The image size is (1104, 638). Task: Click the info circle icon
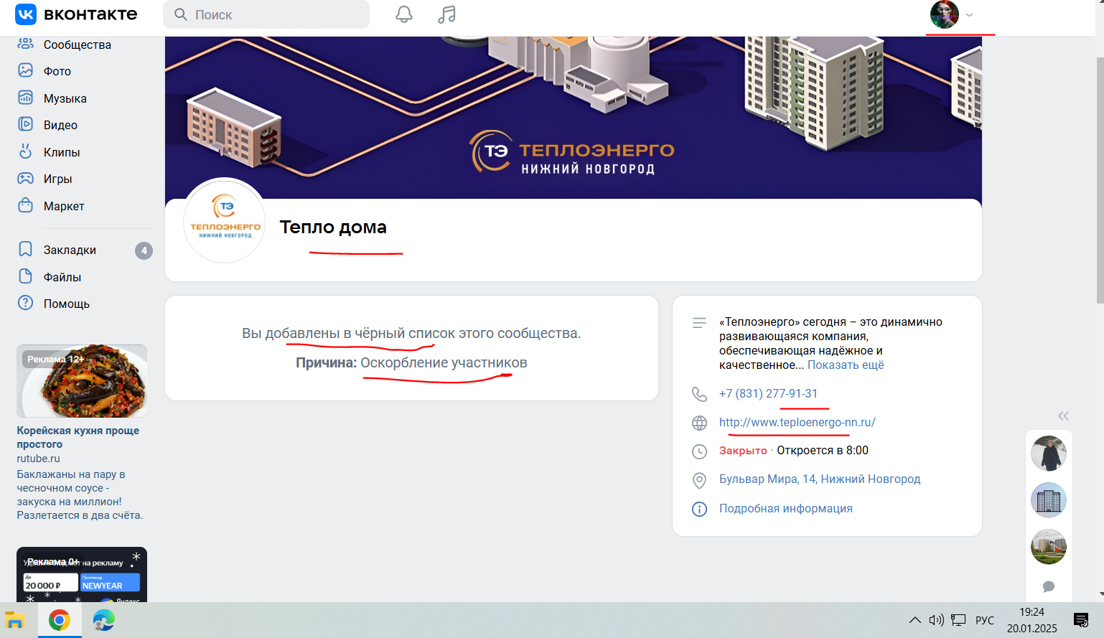pyautogui.click(x=699, y=509)
